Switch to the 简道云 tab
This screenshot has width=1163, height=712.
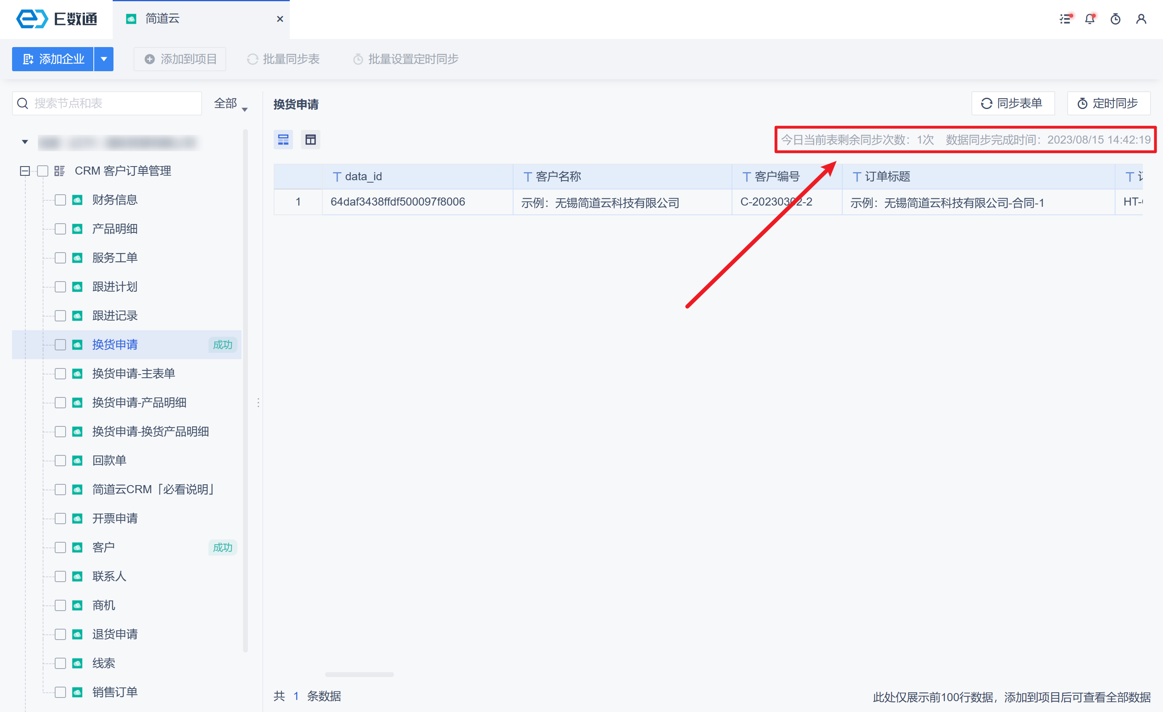coord(162,19)
